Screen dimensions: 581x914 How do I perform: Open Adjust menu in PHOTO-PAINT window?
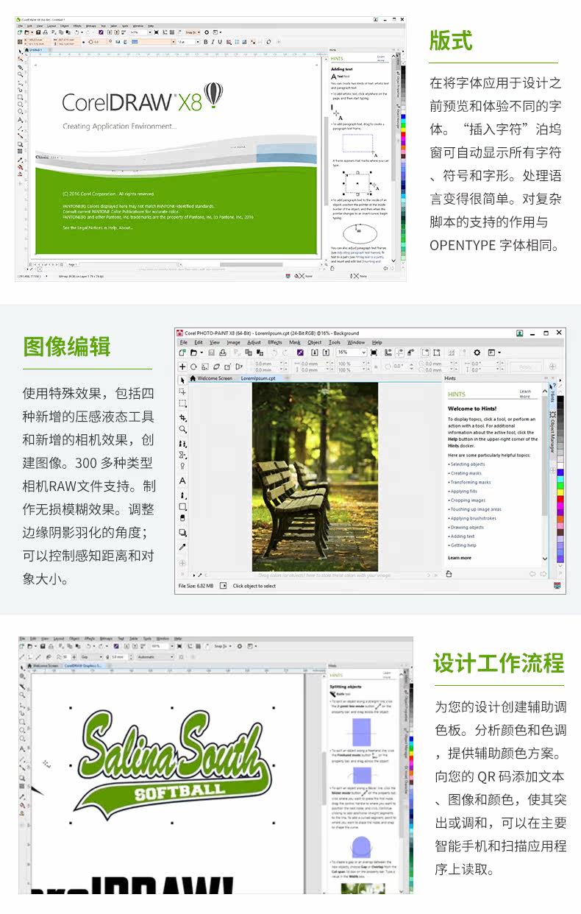(254, 342)
